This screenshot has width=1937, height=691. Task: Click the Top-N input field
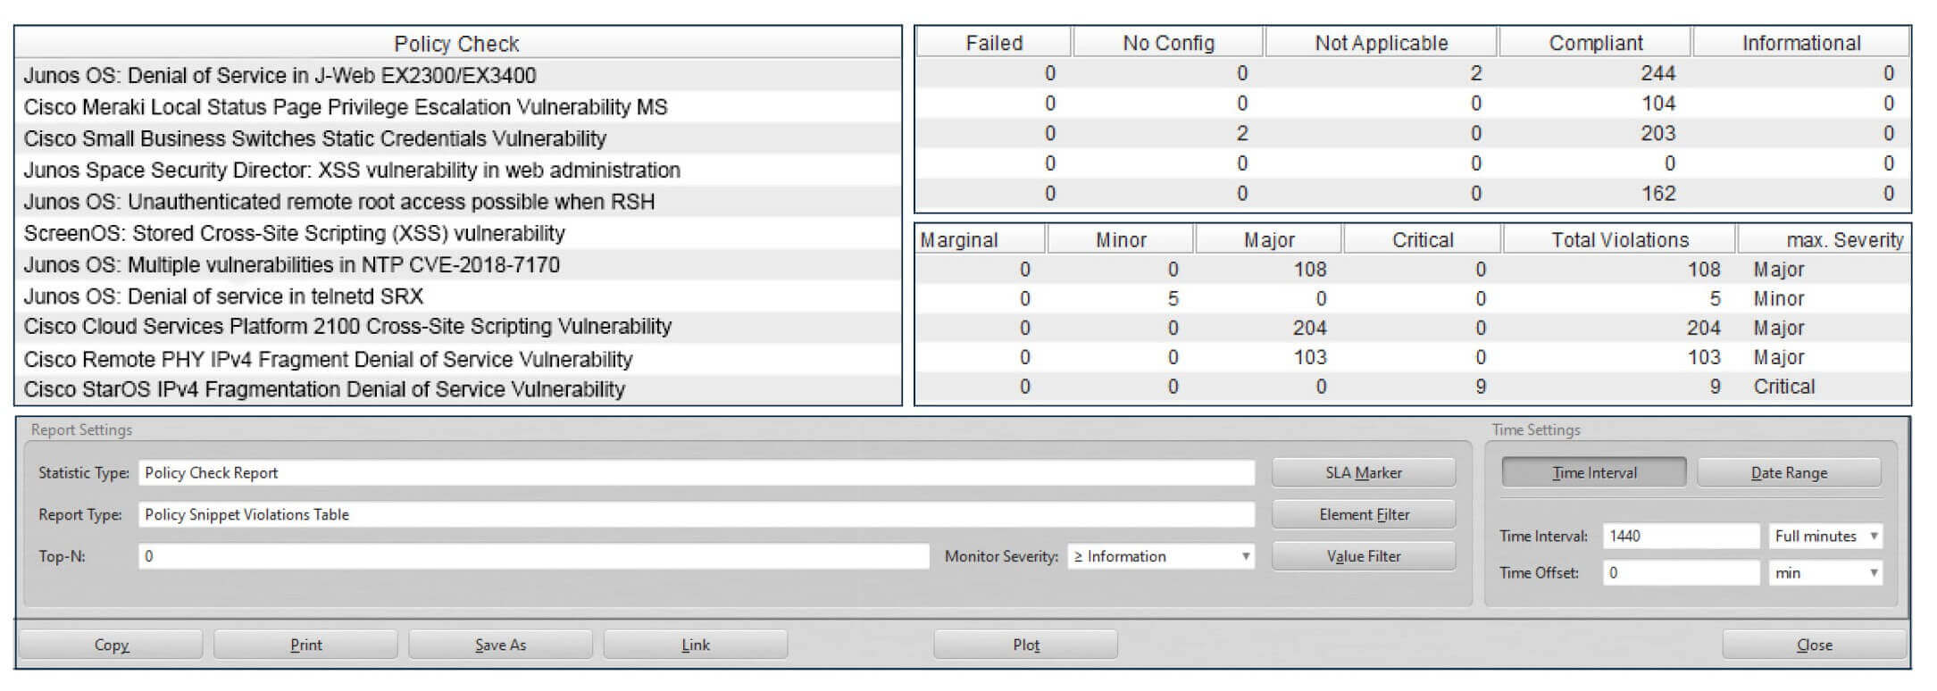(x=534, y=556)
